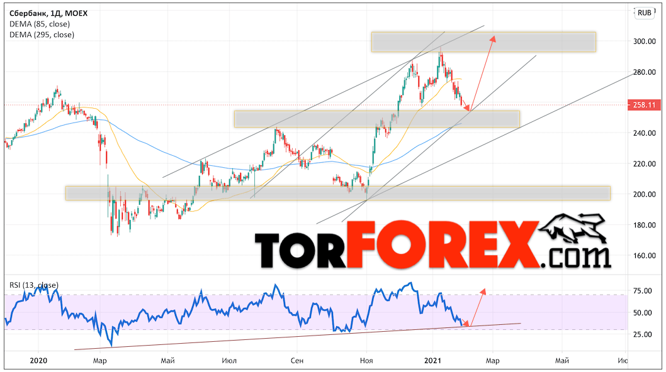The image size is (666, 372).
Task: Click the current price label 258.11
Action: coord(644,105)
